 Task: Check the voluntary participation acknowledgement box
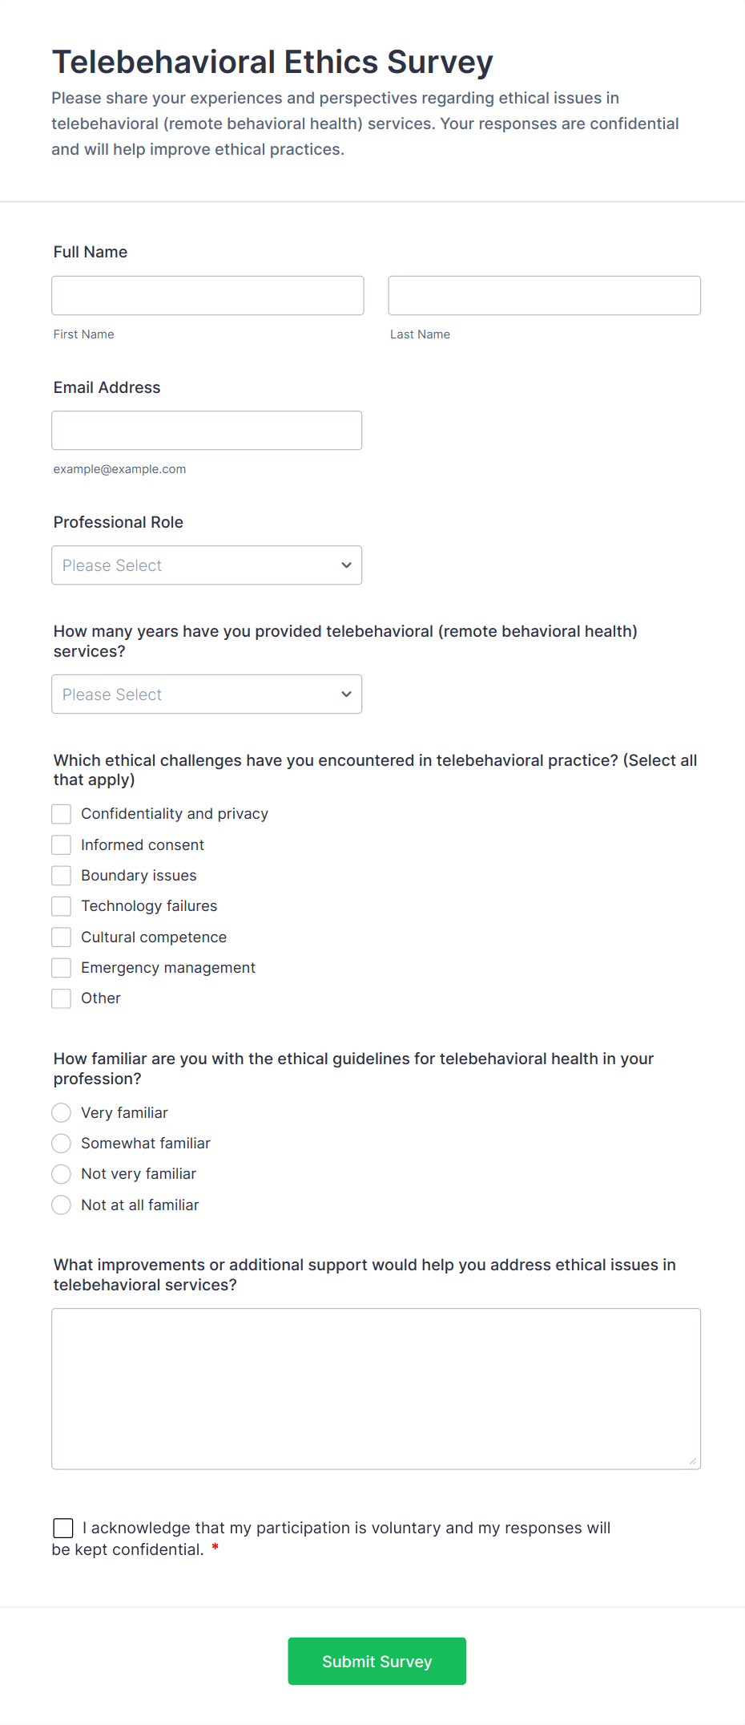coord(63,1528)
